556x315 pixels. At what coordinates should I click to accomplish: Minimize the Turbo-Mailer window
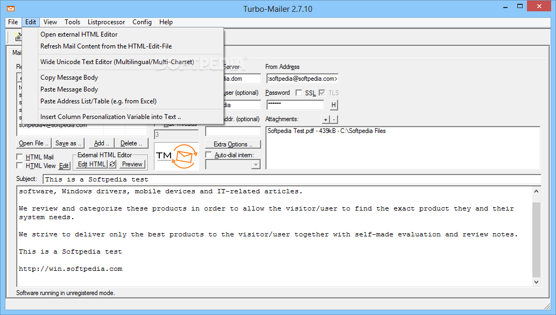(x=505, y=7)
